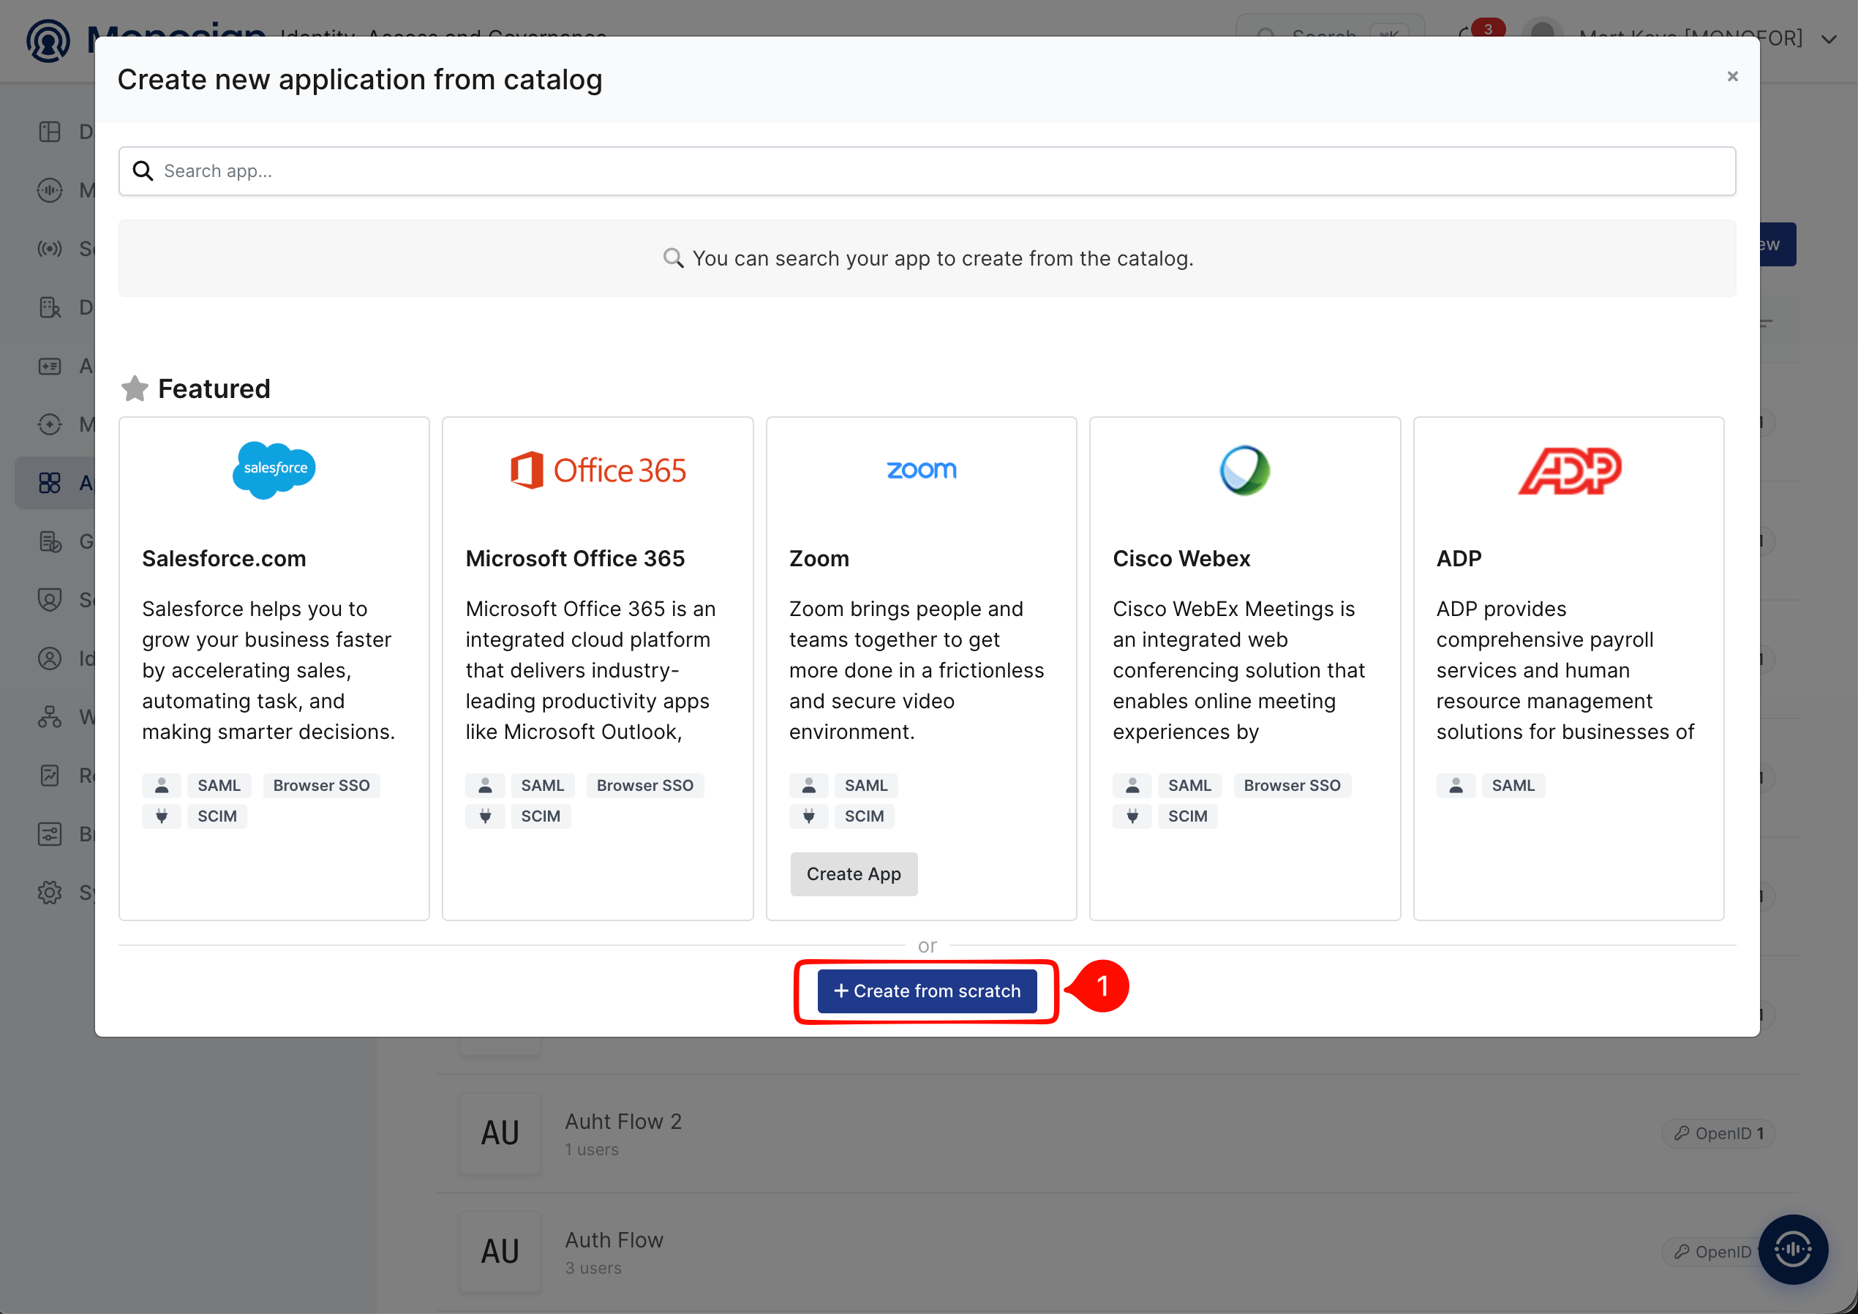1858x1314 pixels.
Task: Click the user icon tag on Cisco Webex card
Action: pyautogui.click(x=1133, y=785)
